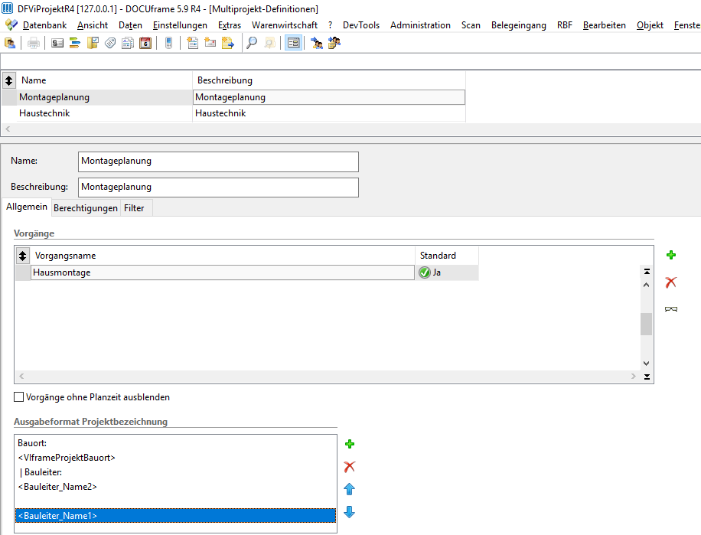Toggle the Standard 'Ja' checkmark for Hausmontage
This screenshot has width=701, height=535.
[424, 272]
